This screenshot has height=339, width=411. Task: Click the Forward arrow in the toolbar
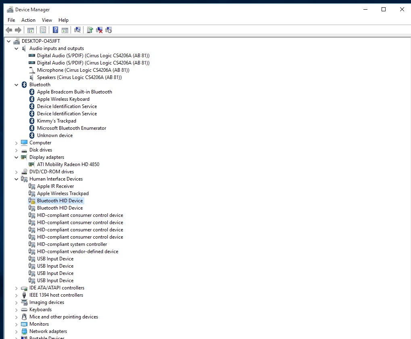[x=18, y=30]
